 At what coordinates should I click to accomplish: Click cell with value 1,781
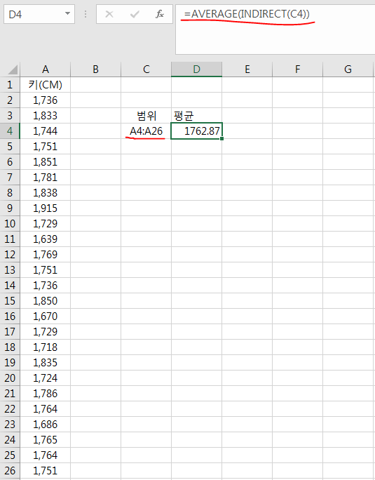click(x=46, y=178)
